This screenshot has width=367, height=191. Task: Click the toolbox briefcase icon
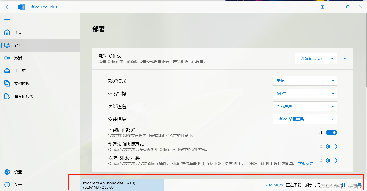[7, 71]
